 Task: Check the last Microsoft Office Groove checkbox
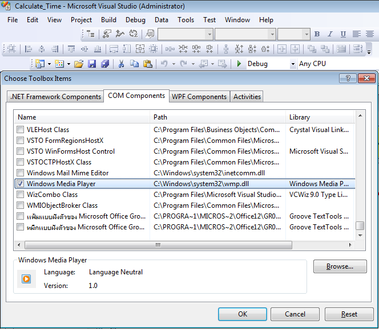(21, 227)
